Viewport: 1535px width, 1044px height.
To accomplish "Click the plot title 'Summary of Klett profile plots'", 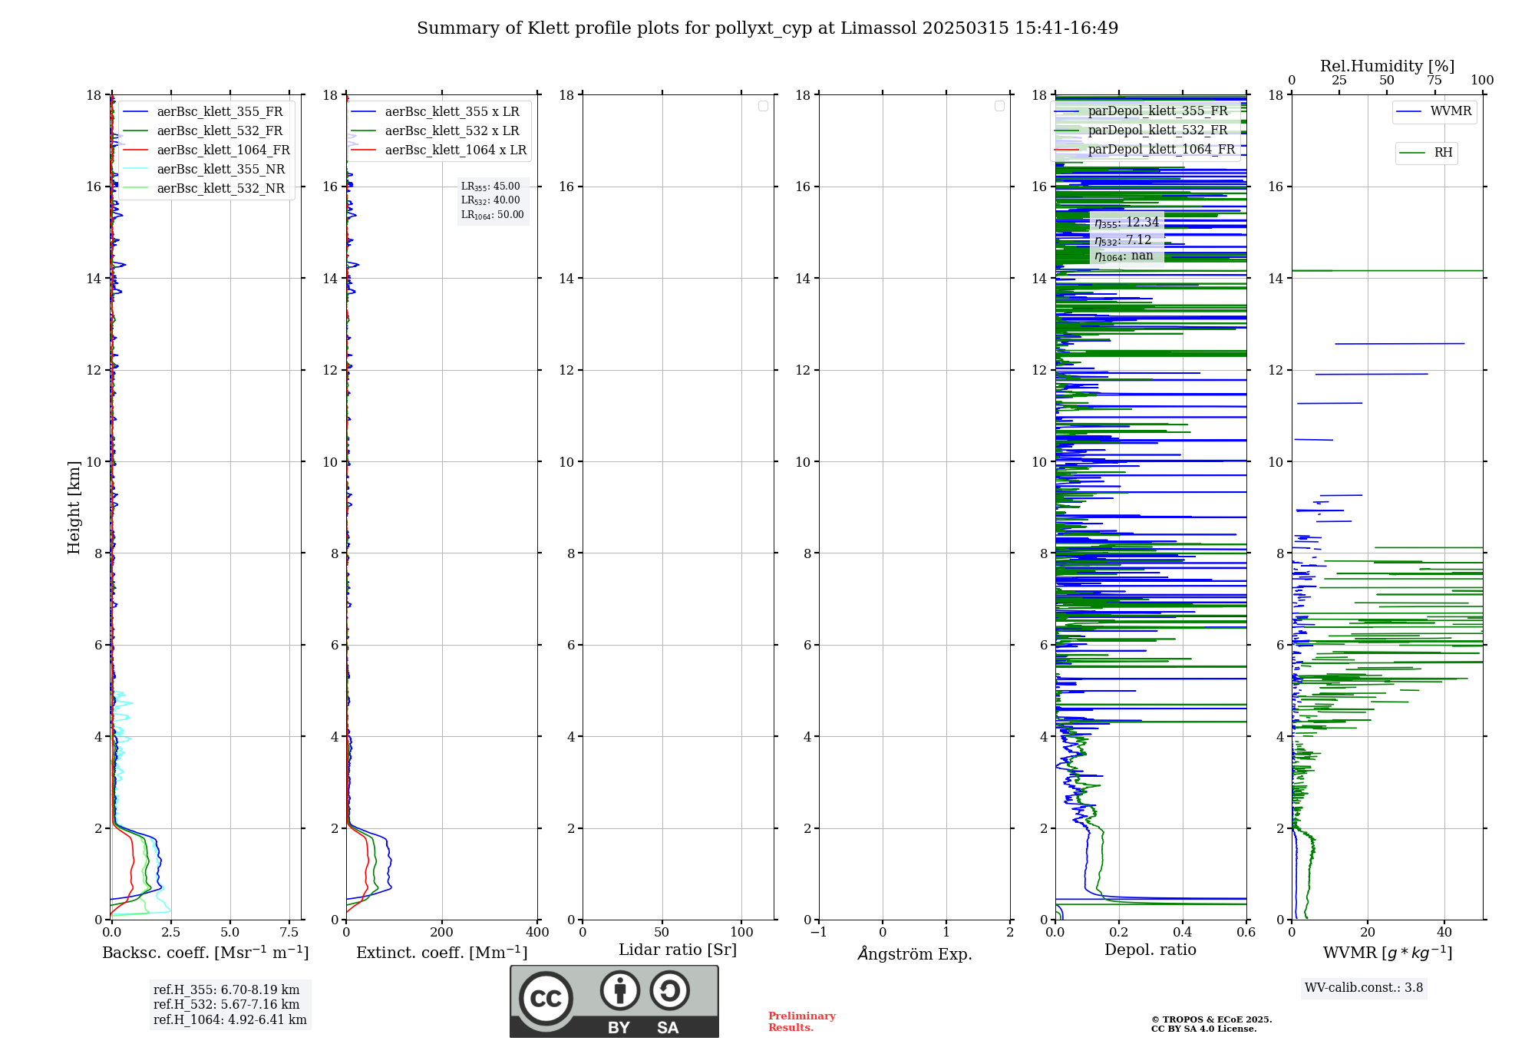I will 767,28.
